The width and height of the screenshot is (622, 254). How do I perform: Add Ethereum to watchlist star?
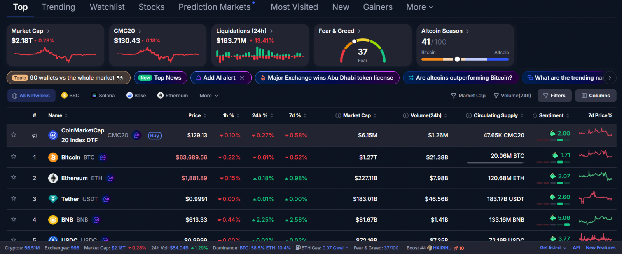[x=14, y=177]
